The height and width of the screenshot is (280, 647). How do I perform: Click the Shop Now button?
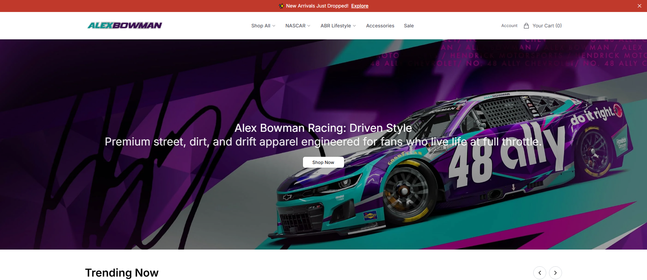323,162
